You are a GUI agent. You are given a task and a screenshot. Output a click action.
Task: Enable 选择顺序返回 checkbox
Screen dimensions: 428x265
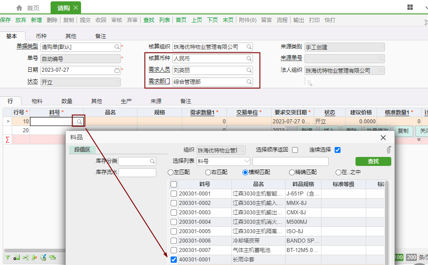295,150
